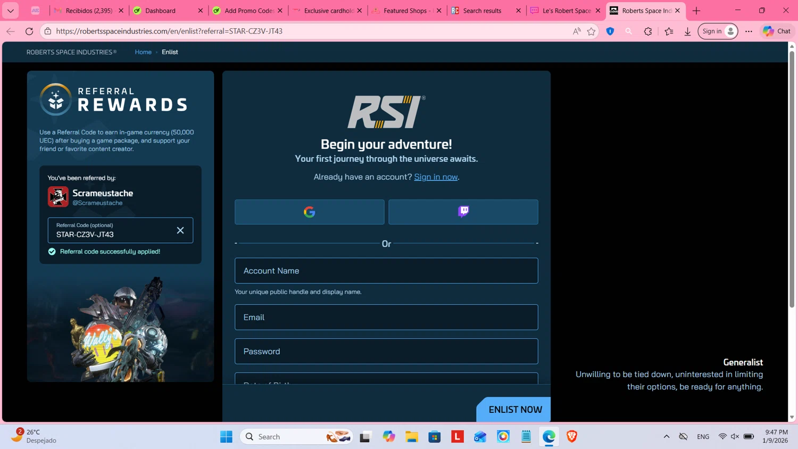Open a new browser tab

point(696,11)
